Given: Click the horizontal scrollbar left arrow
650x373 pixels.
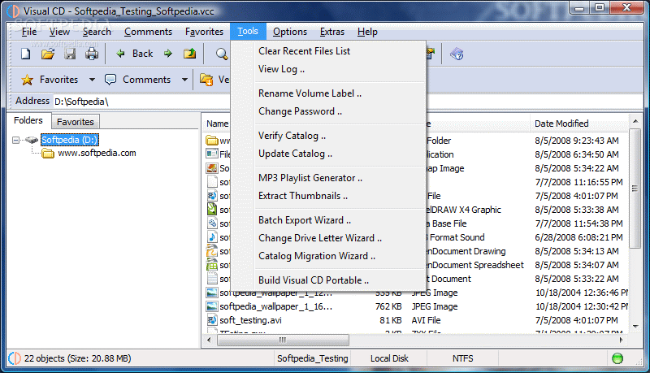Looking at the screenshot, I should click(x=209, y=340).
